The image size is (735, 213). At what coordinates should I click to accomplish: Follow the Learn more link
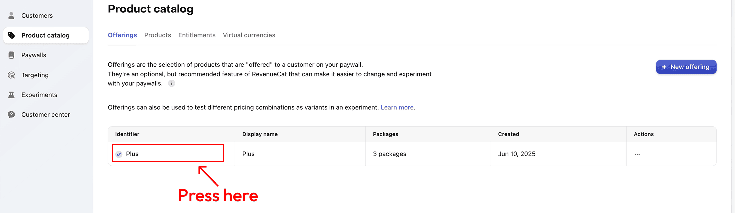pyautogui.click(x=397, y=107)
